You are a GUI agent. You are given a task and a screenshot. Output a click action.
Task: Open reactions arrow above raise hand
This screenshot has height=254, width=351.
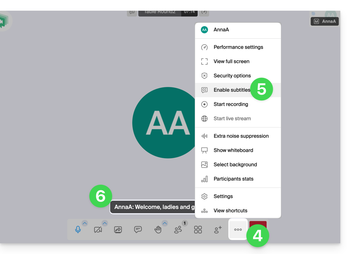[x=165, y=223]
